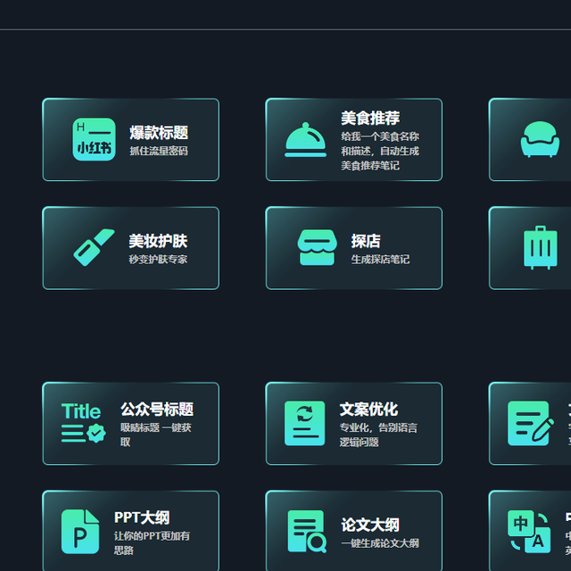Open the 美妆护肤 heading
Viewport: 571px width, 571px height.
pyautogui.click(x=158, y=241)
